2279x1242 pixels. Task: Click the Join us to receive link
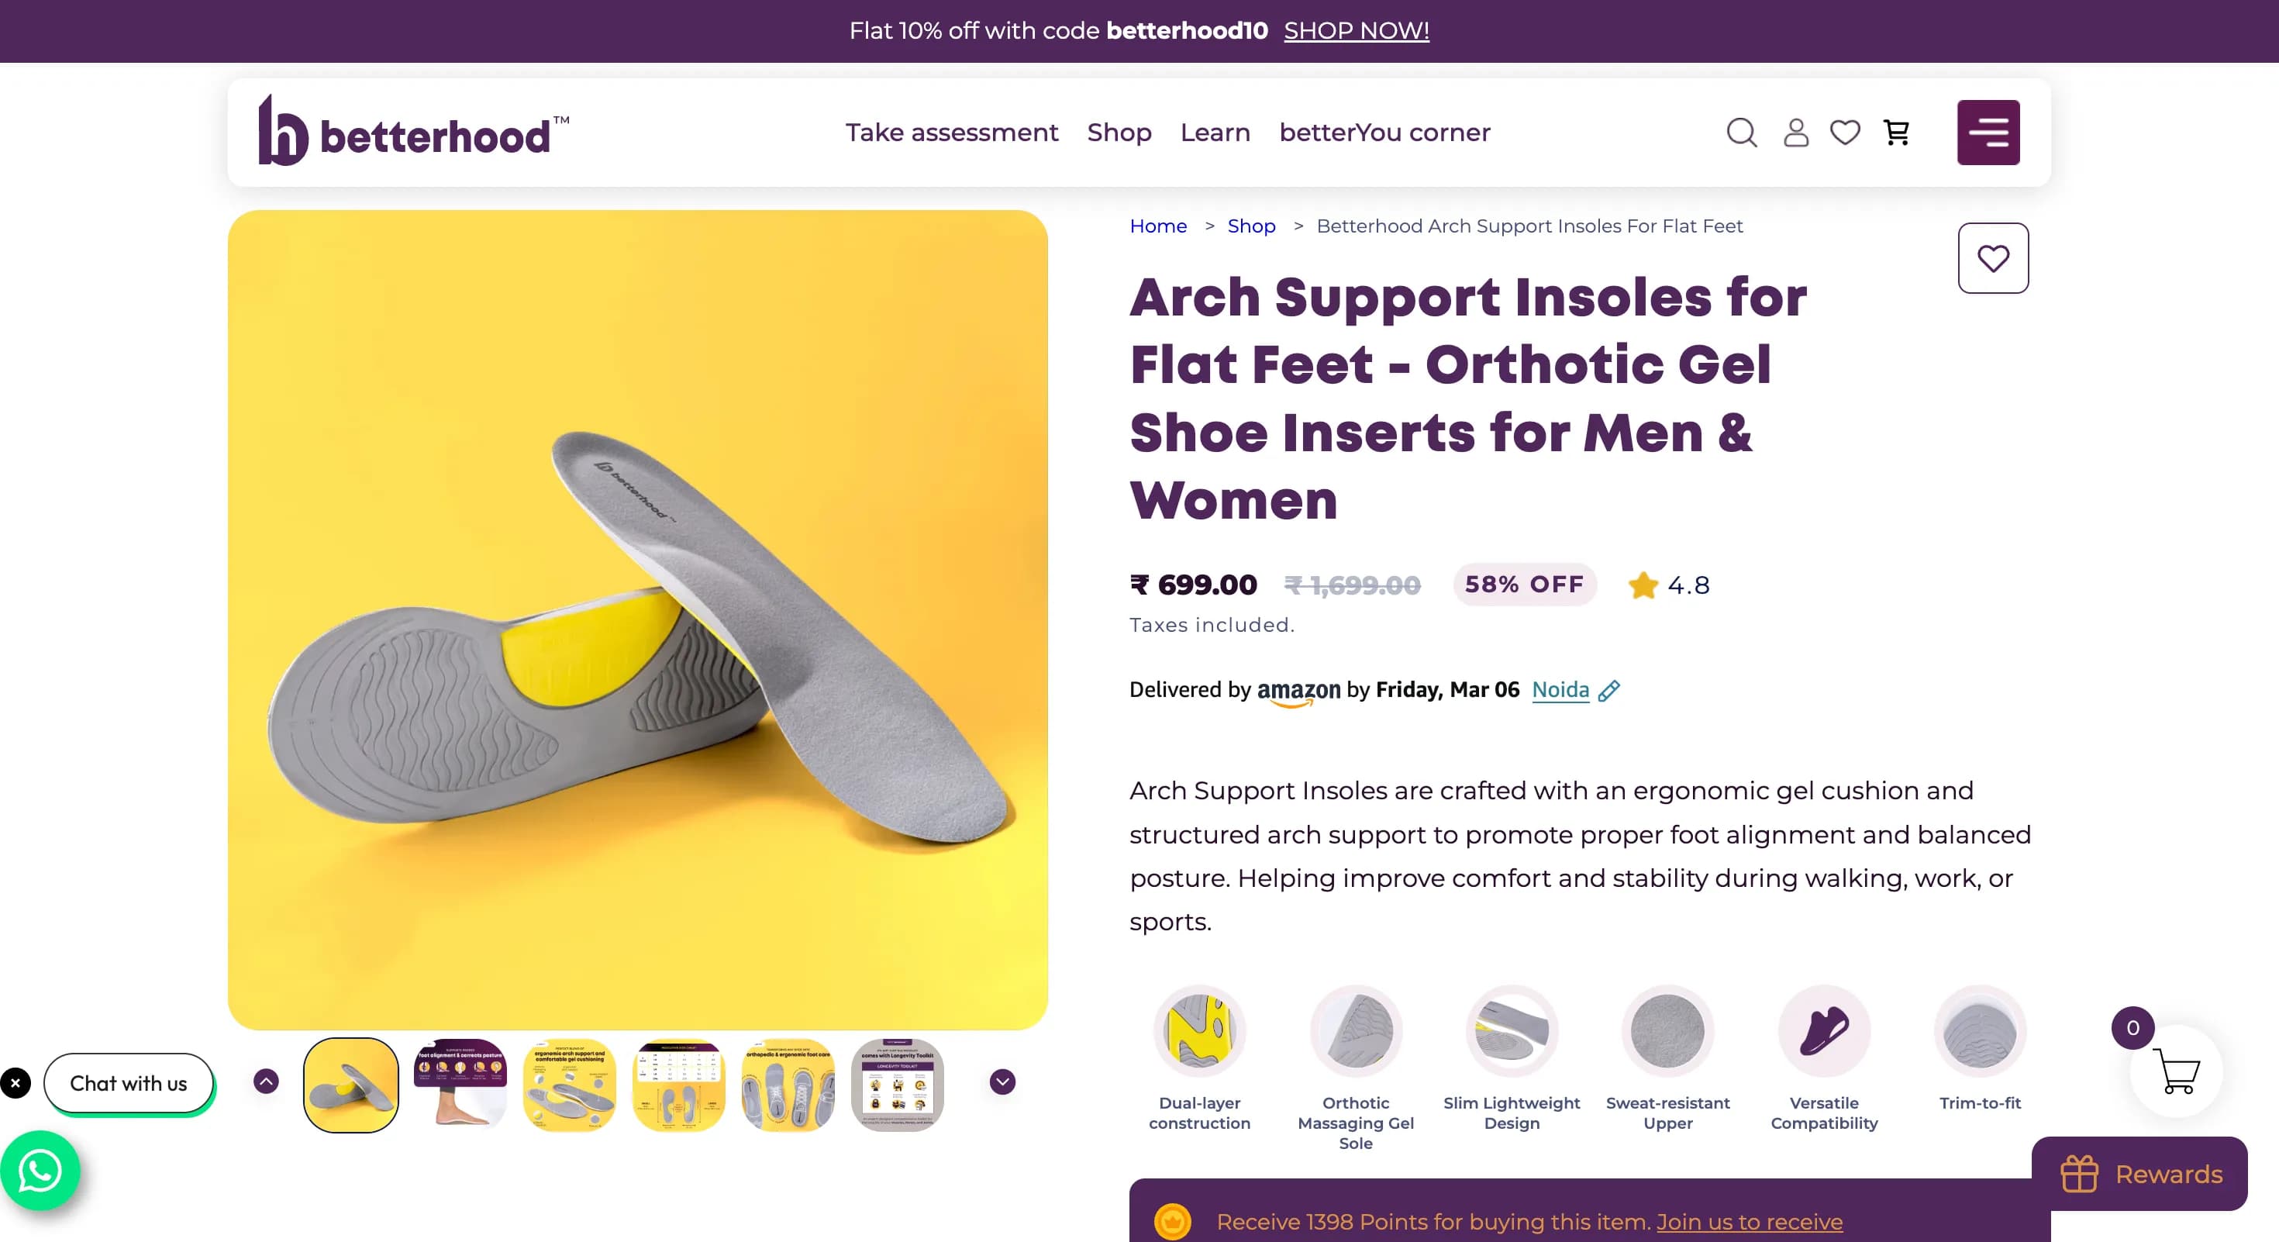coord(1748,1222)
